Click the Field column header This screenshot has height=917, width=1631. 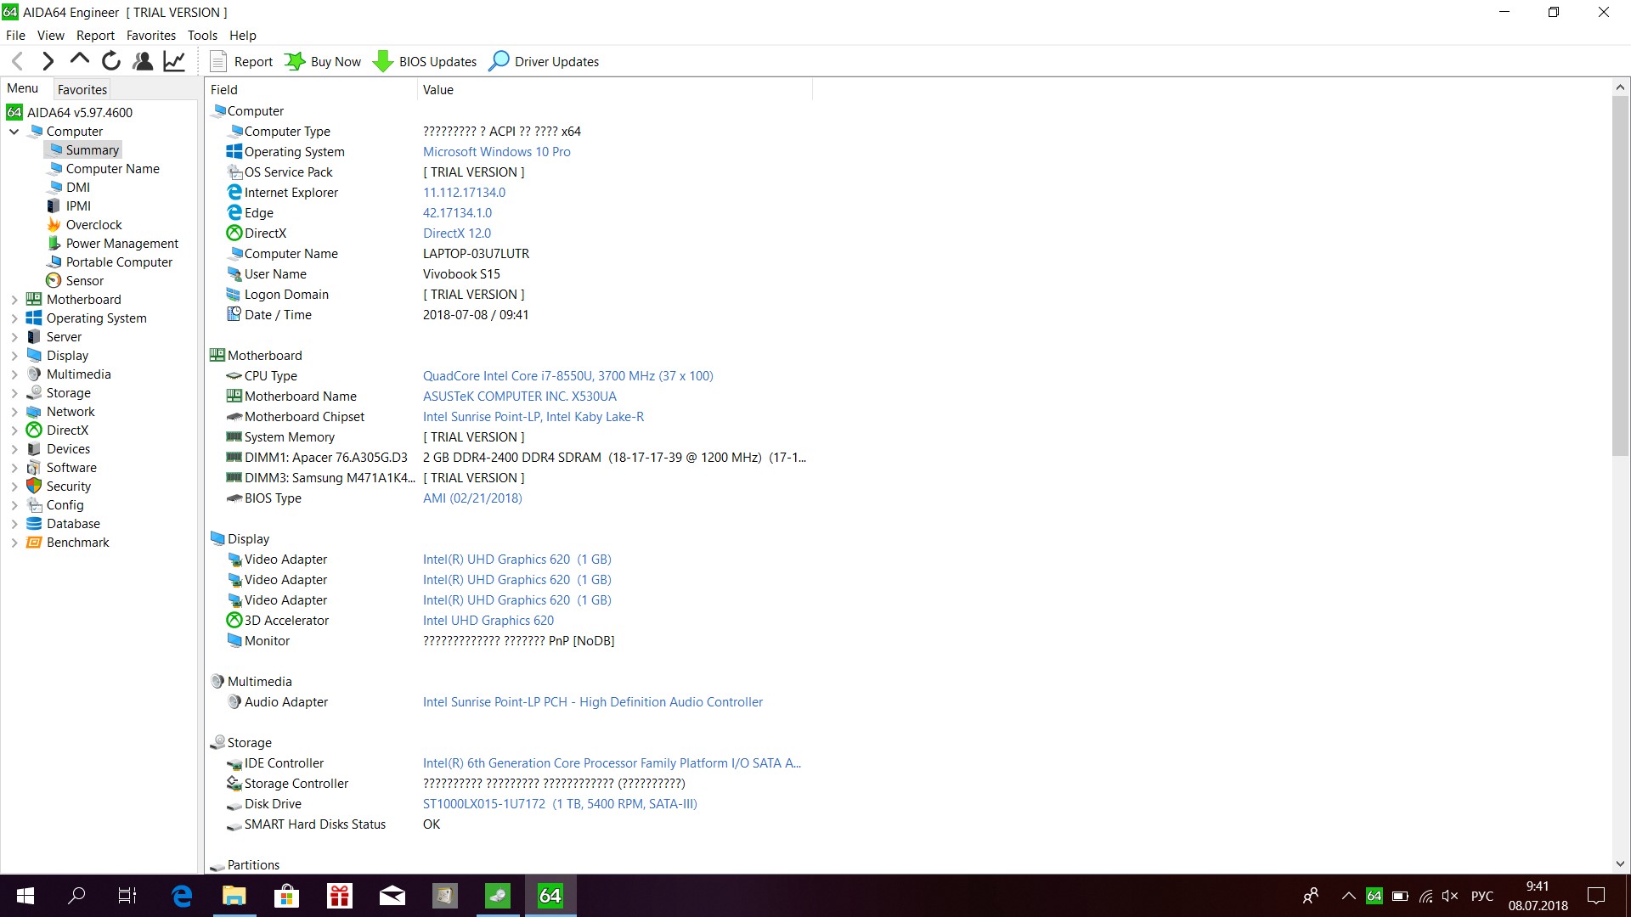pos(311,90)
